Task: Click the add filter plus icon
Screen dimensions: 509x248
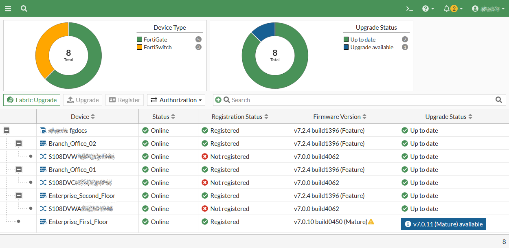Action: (218, 100)
